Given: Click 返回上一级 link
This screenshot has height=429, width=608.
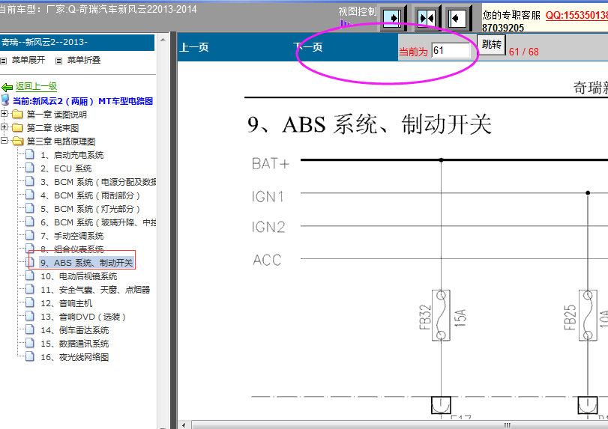Looking at the screenshot, I should coord(36,86).
